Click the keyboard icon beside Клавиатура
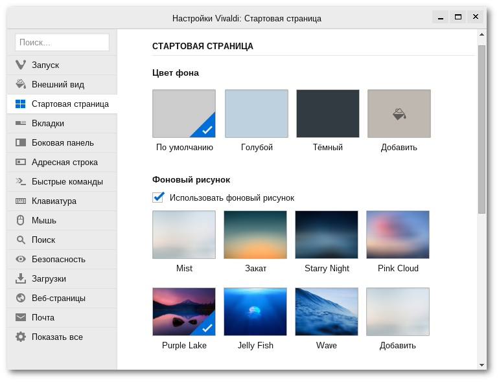Viewport: 499px width, 382px height. coord(21,201)
